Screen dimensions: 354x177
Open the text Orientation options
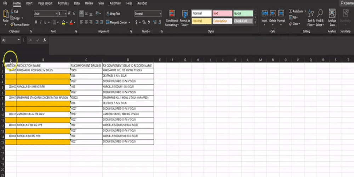tap(98, 13)
